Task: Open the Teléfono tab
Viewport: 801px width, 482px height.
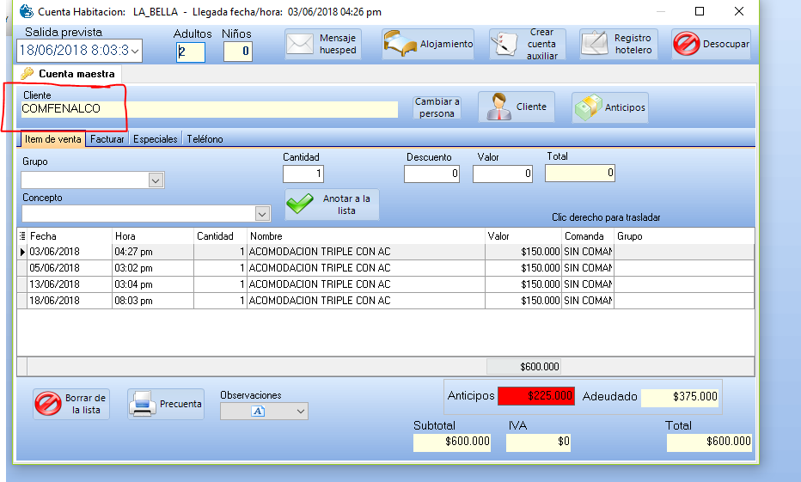Action: pos(205,139)
